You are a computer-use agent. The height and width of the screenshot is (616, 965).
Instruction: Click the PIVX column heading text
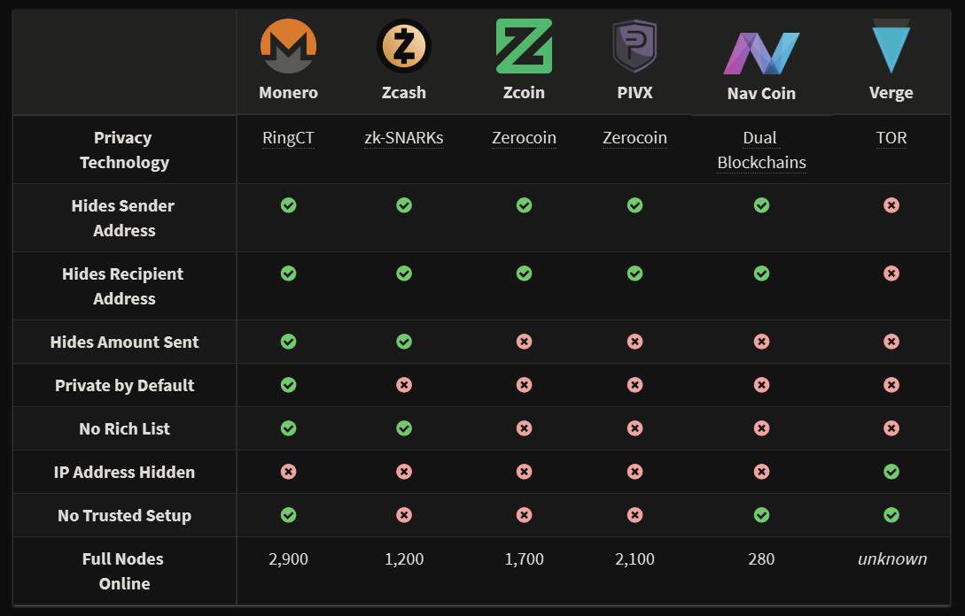tap(634, 93)
